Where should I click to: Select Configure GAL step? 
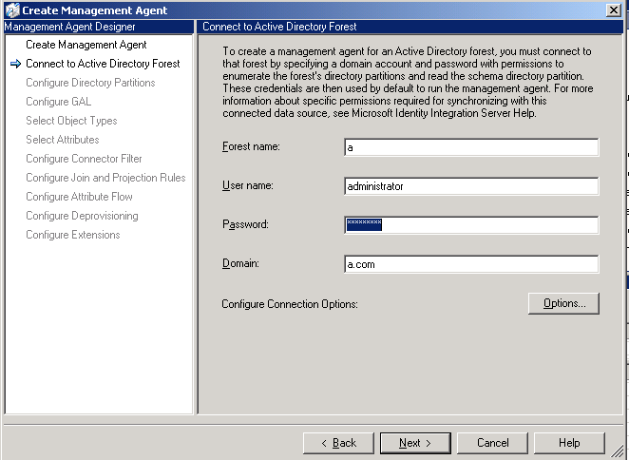pyautogui.click(x=59, y=102)
